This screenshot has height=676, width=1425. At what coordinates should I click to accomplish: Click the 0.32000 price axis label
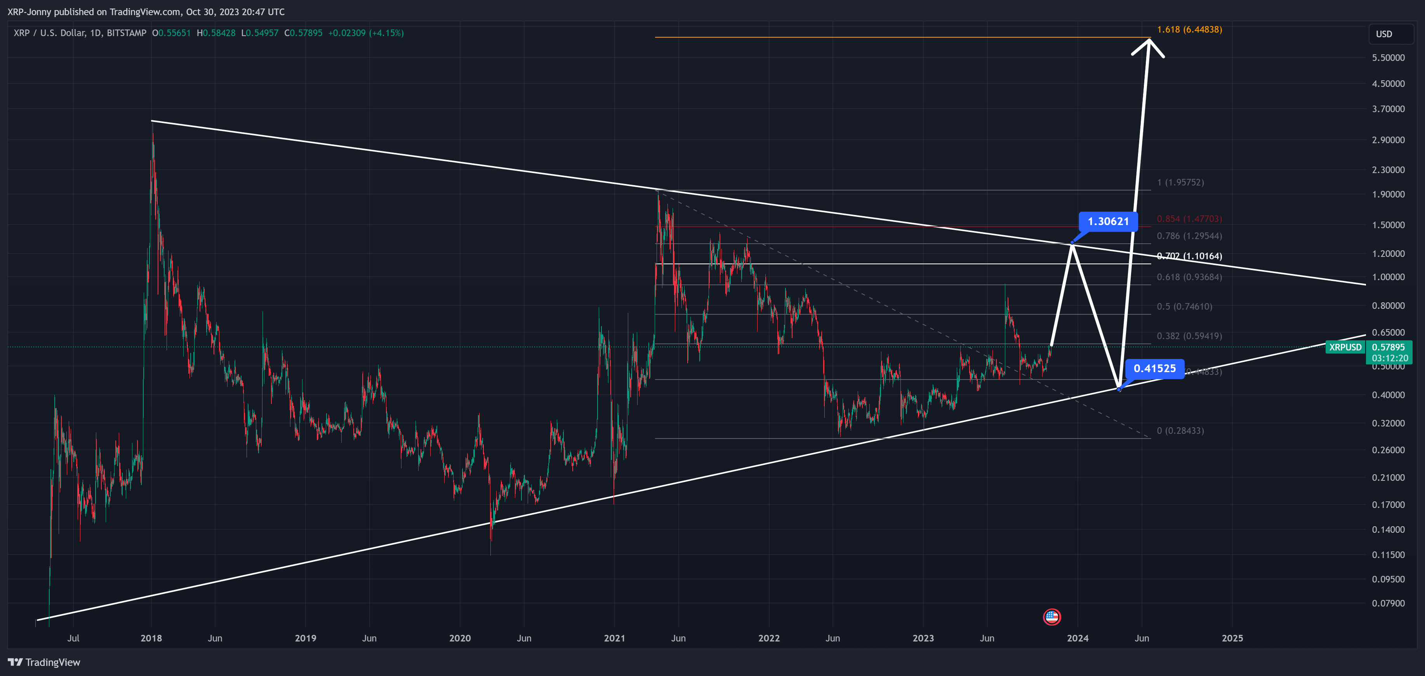(1388, 423)
